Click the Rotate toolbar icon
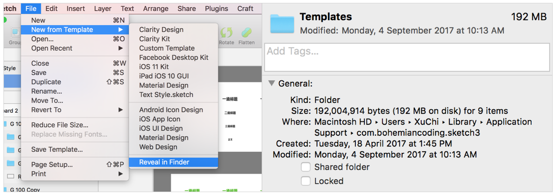 click(x=226, y=33)
